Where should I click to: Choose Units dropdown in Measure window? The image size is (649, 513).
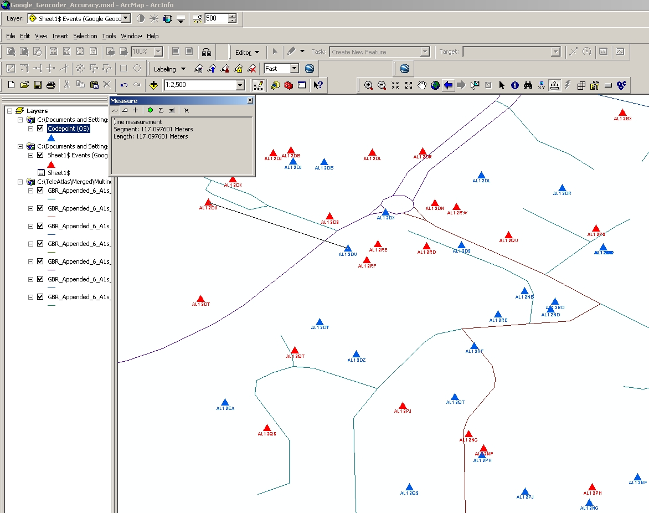tap(171, 110)
